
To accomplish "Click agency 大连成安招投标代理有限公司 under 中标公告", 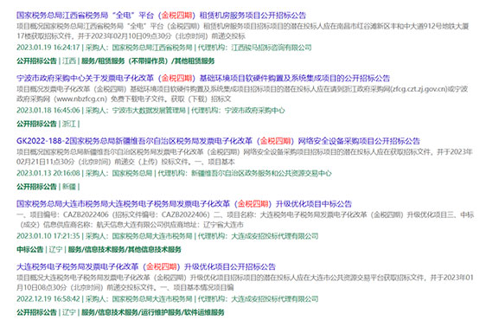I will pyautogui.click(x=275, y=236).
